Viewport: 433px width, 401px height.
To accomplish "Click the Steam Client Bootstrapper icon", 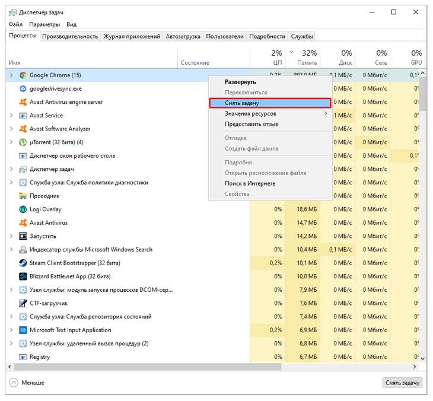I will point(23,263).
